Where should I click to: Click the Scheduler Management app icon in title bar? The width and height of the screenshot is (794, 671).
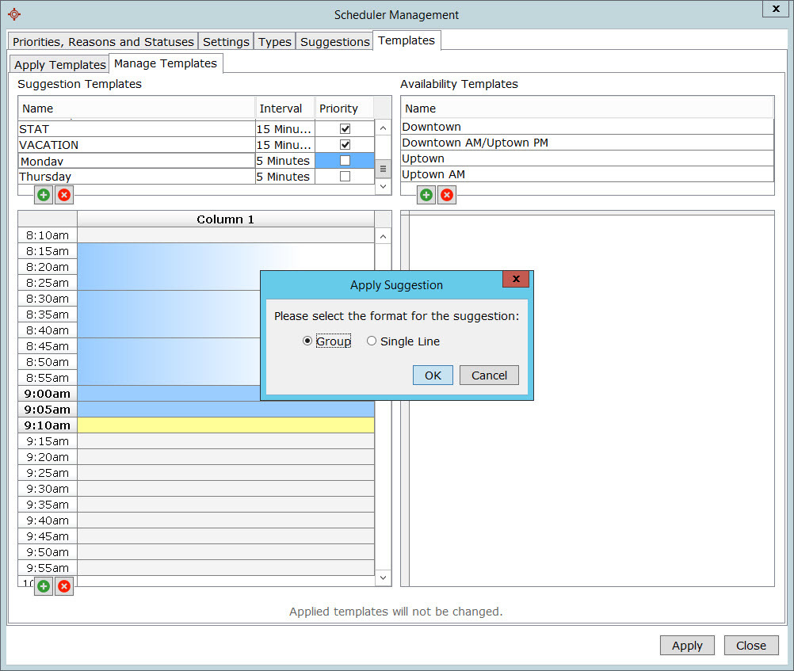[13, 14]
